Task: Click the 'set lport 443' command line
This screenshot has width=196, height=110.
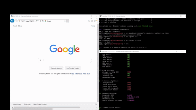Action: 118,37
